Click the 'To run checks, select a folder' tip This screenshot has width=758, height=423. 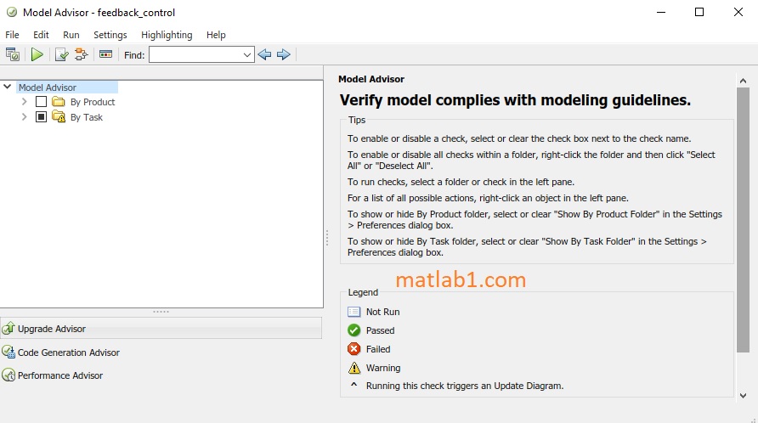click(x=461, y=182)
